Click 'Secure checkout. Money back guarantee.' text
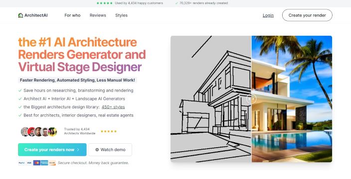 (93, 163)
